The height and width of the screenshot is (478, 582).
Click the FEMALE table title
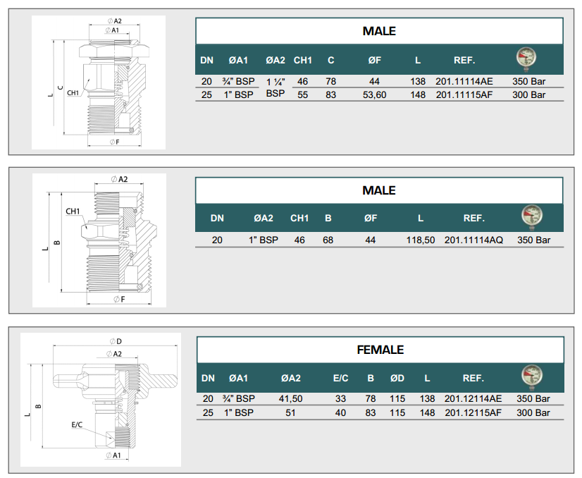point(380,350)
